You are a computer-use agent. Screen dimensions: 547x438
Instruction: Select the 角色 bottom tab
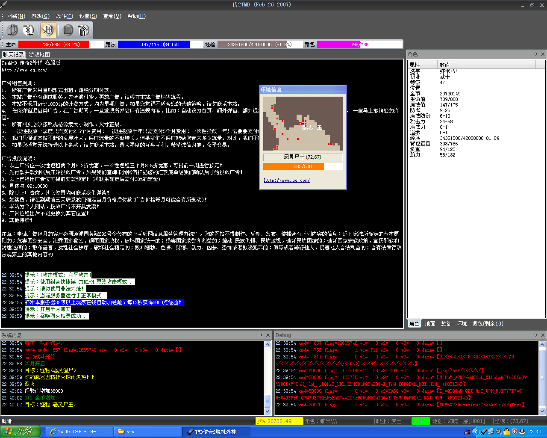pos(414,324)
